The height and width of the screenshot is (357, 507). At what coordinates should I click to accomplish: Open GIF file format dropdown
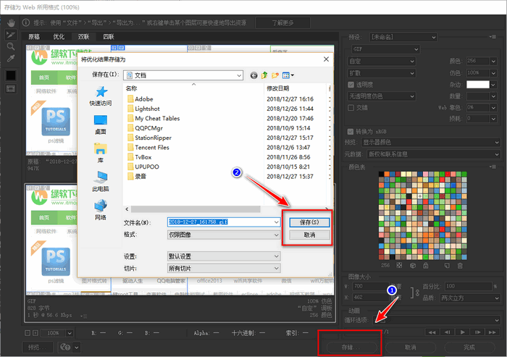tap(386, 49)
